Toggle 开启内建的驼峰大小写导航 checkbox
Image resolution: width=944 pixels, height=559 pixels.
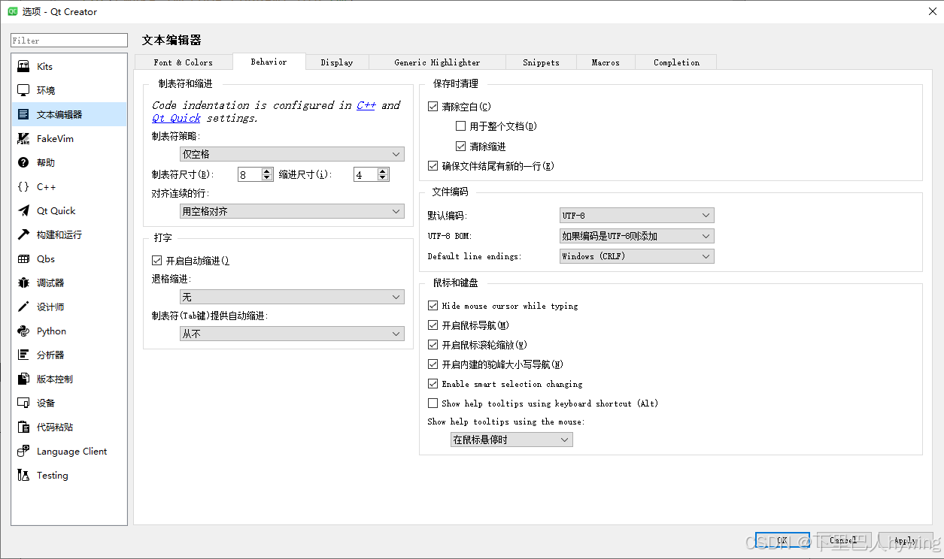pyautogui.click(x=433, y=364)
